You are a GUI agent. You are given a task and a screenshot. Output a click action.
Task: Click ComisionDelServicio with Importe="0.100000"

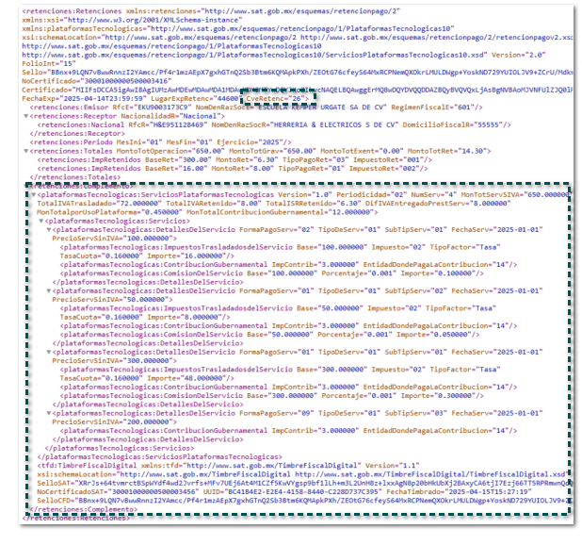(272, 273)
